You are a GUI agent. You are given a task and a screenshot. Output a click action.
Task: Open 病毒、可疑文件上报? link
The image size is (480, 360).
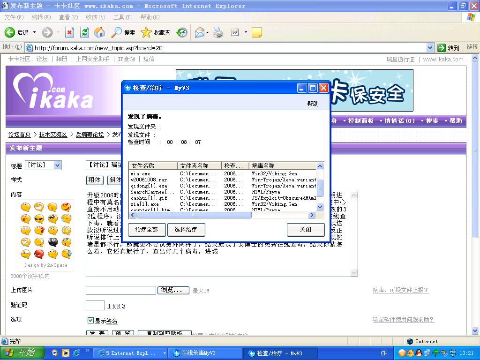pyautogui.click(x=401, y=290)
